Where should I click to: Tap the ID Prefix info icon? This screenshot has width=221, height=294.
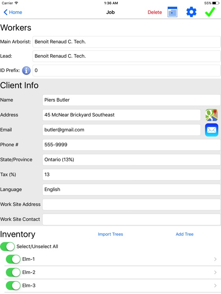pyautogui.click(x=26, y=71)
